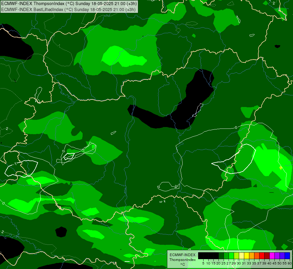Click the ThompsonIndex label inside the legend
This screenshot has height=269, width=293.
pos(183,260)
